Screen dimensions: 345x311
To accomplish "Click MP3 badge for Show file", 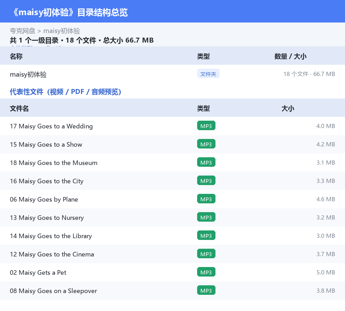I will coord(206,144).
